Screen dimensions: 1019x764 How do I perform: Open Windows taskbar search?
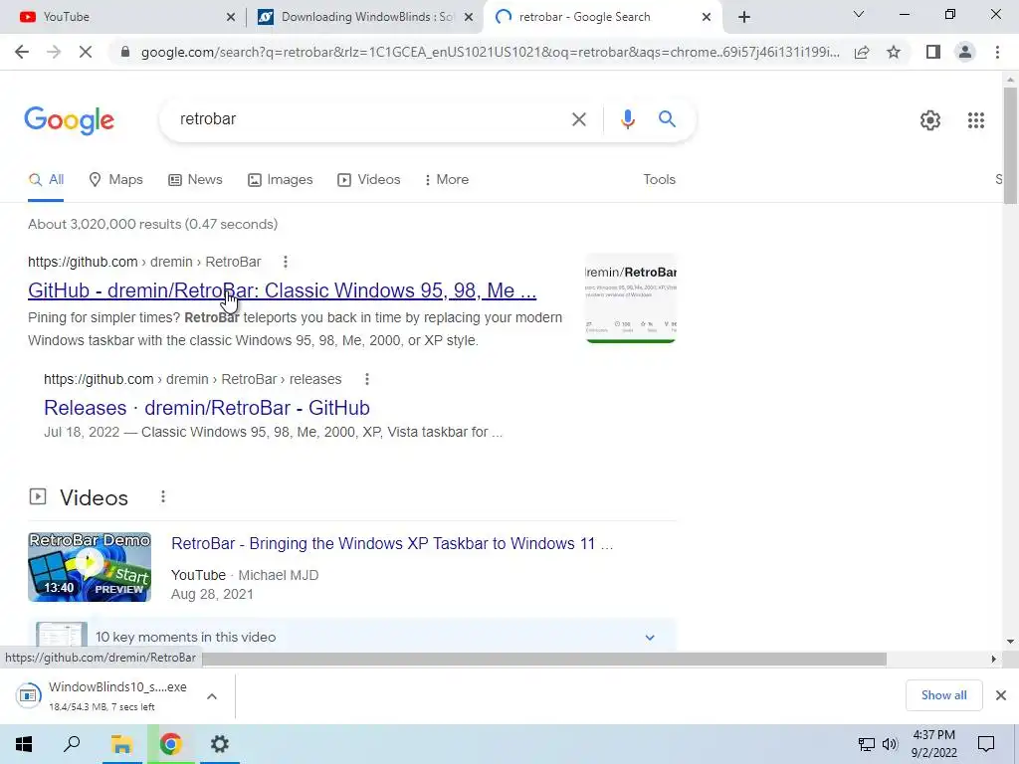click(x=72, y=744)
